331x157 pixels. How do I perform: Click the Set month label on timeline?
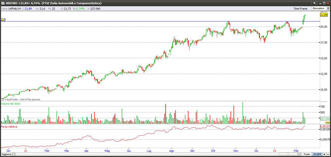pyautogui.click(x=192, y=151)
